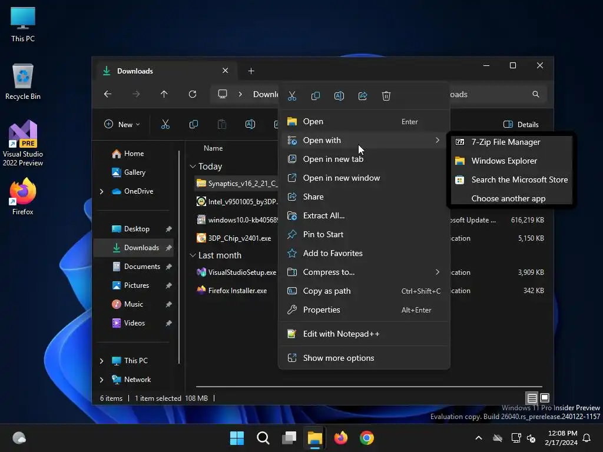Open Desktop in Quick access
The height and width of the screenshot is (452, 603).
(134, 229)
